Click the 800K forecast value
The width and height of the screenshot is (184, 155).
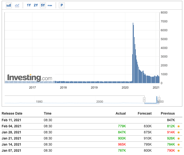tap(148, 151)
